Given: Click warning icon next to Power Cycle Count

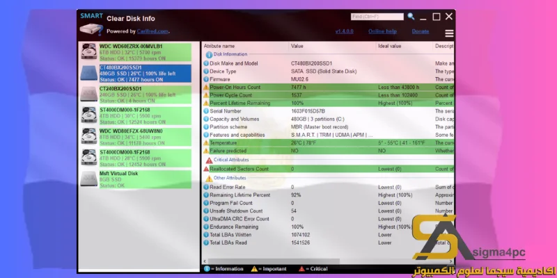Looking at the screenshot, I should click(206, 95).
